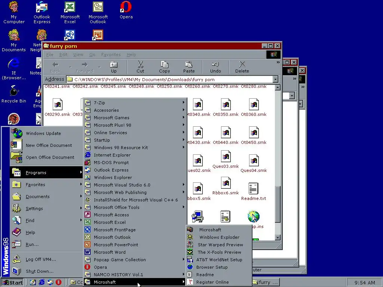Open the My Documents desktop icon
This screenshot has height=287, width=383.
tap(14, 40)
